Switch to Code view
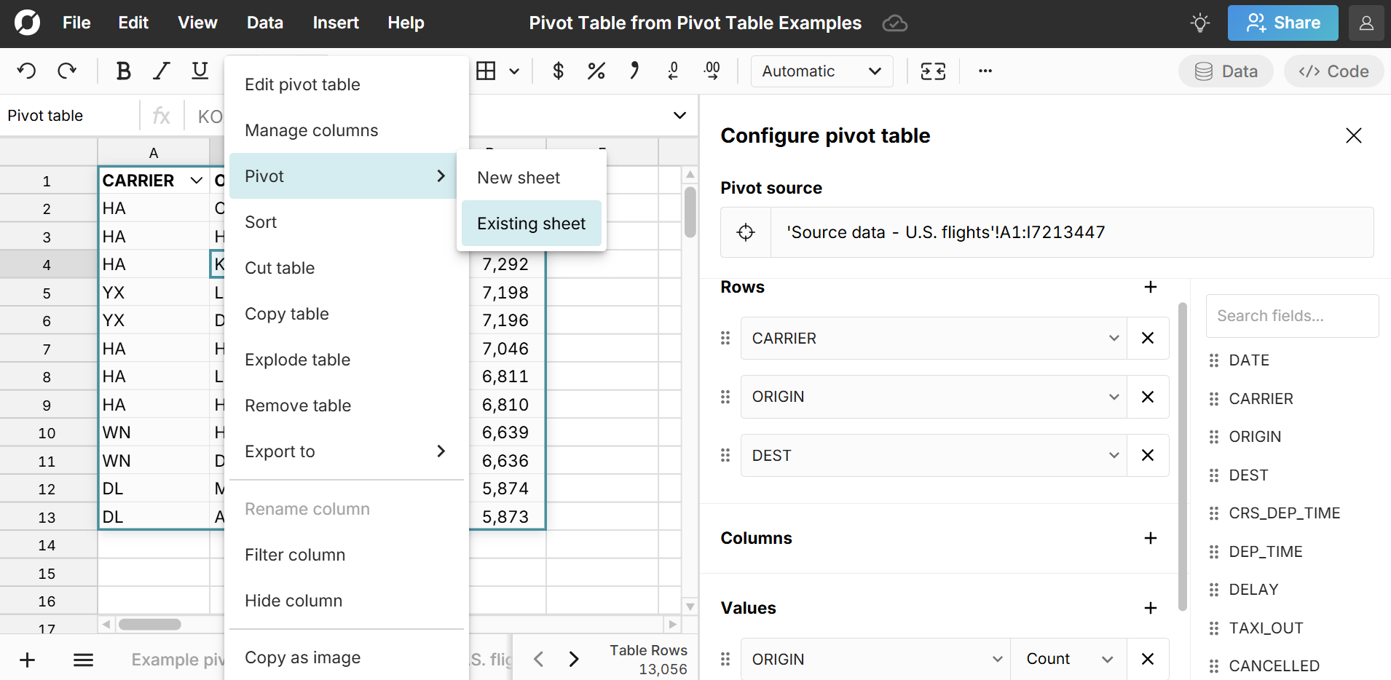The image size is (1391, 680). (x=1333, y=71)
